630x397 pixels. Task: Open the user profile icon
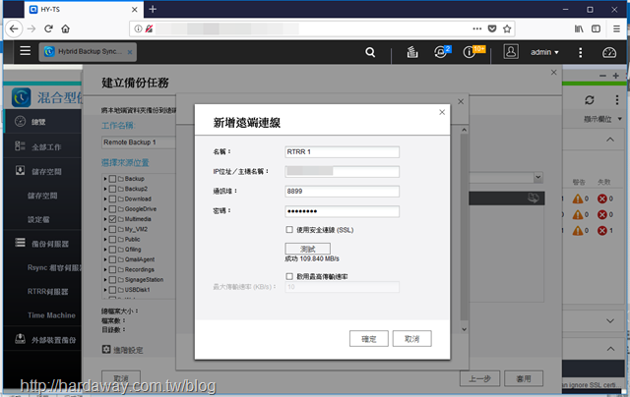pyautogui.click(x=511, y=52)
